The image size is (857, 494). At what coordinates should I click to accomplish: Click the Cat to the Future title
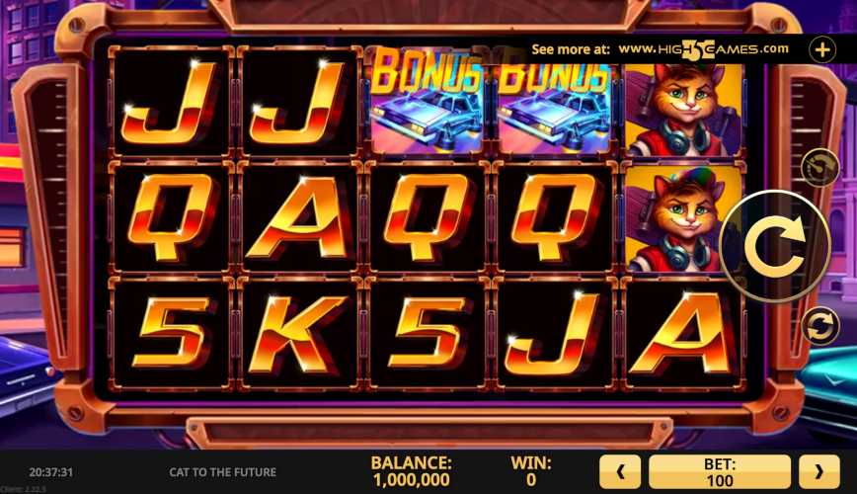(222, 472)
